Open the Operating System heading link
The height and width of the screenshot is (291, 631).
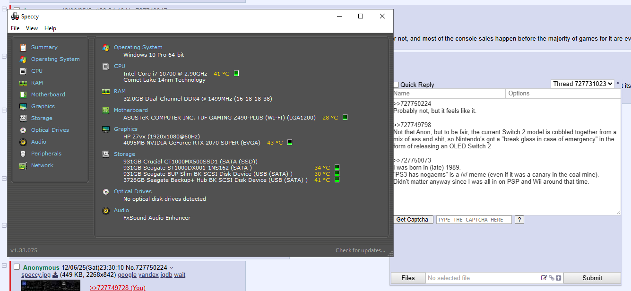pyautogui.click(x=138, y=47)
